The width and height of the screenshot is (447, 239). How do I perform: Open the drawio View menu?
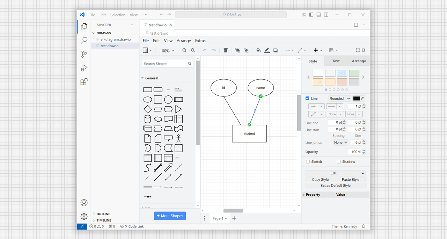[x=168, y=41]
